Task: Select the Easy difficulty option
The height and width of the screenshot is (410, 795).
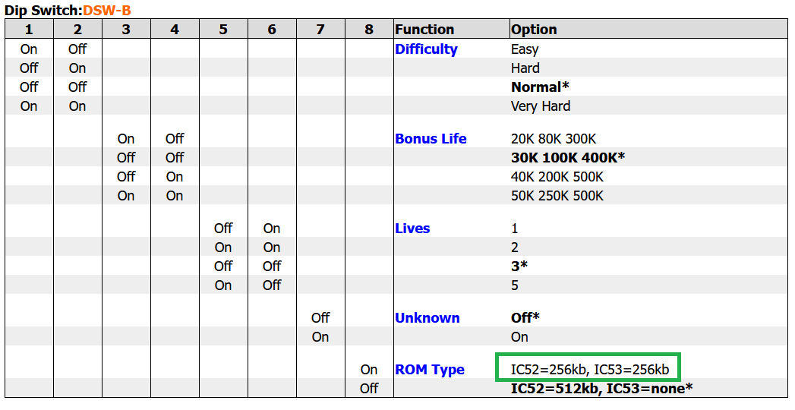Action: tap(525, 49)
